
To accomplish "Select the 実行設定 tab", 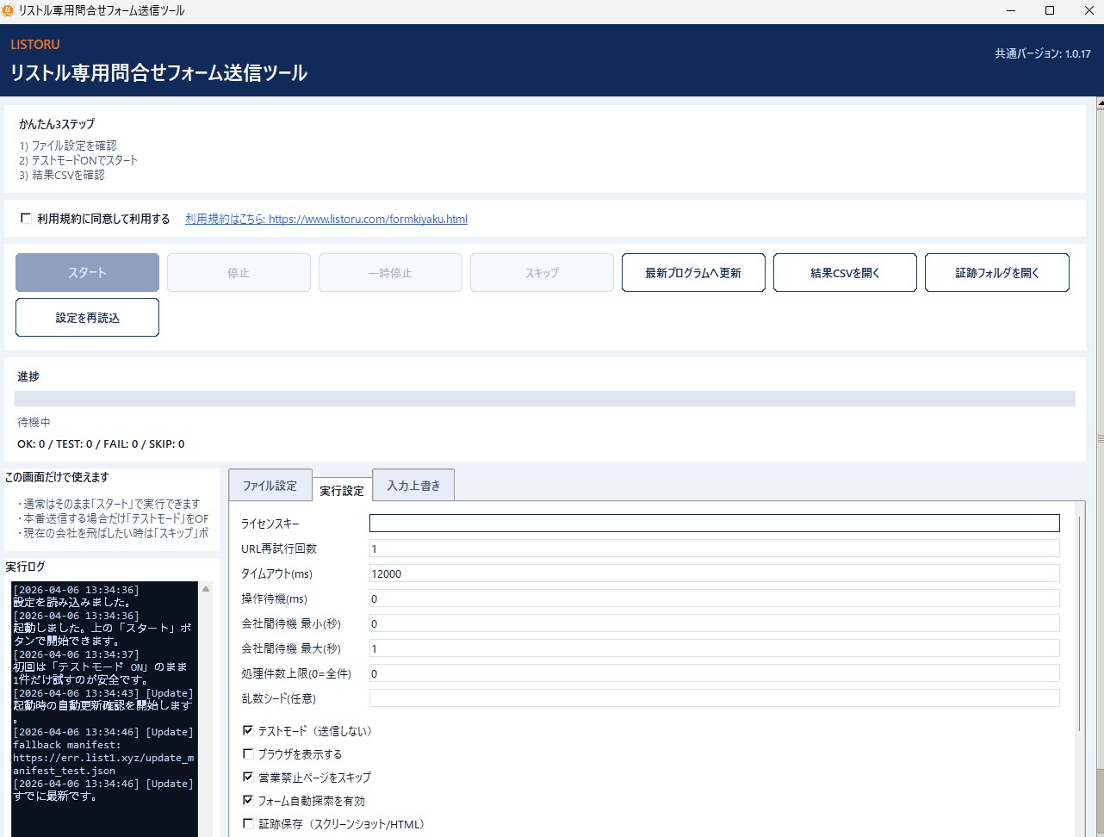I will (x=342, y=489).
